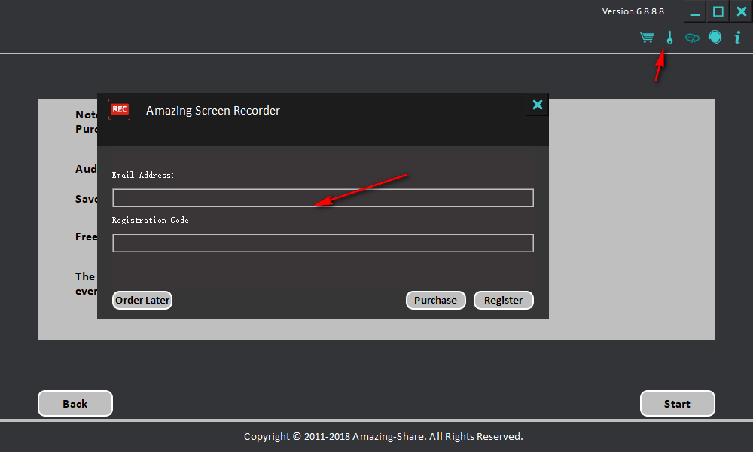Open the feedback chat bubbles icon
The image size is (753, 452).
pyautogui.click(x=692, y=38)
